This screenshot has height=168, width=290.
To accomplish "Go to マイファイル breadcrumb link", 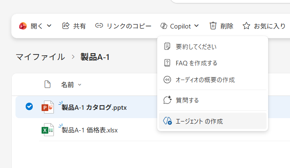I will pyautogui.click(x=40, y=57).
